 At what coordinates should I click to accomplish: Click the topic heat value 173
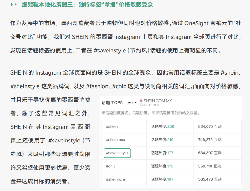(170, 166)
